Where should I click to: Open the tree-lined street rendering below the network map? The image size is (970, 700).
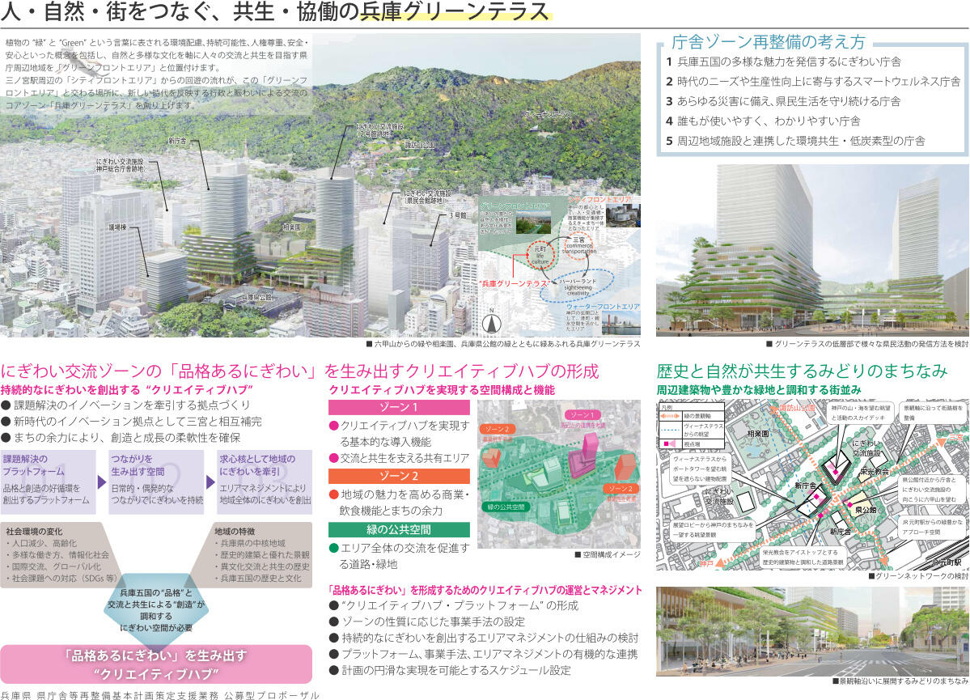[x=812, y=631]
